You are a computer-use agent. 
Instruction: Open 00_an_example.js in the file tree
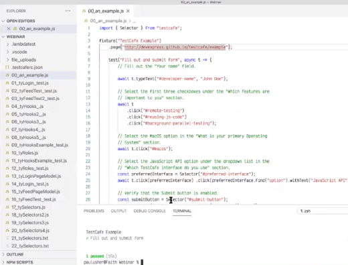coord(29,75)
